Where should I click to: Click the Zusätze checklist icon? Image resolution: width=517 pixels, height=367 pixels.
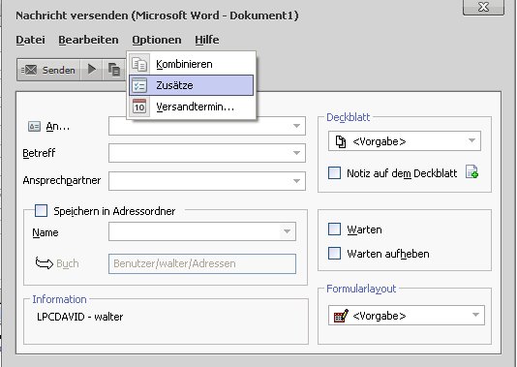tap(139, 86)
